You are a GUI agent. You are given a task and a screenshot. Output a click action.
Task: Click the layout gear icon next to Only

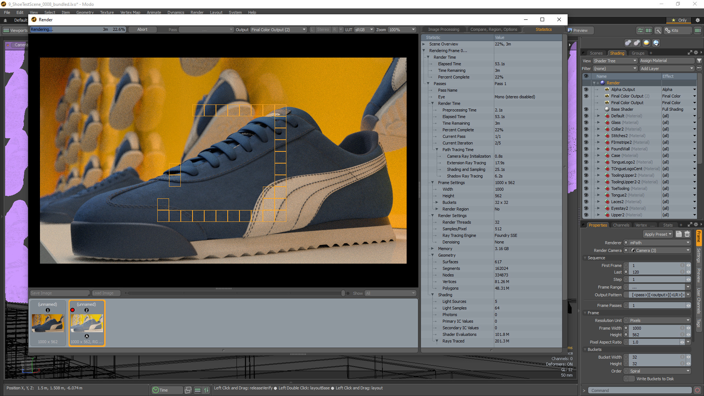click(x=697, y=20)
